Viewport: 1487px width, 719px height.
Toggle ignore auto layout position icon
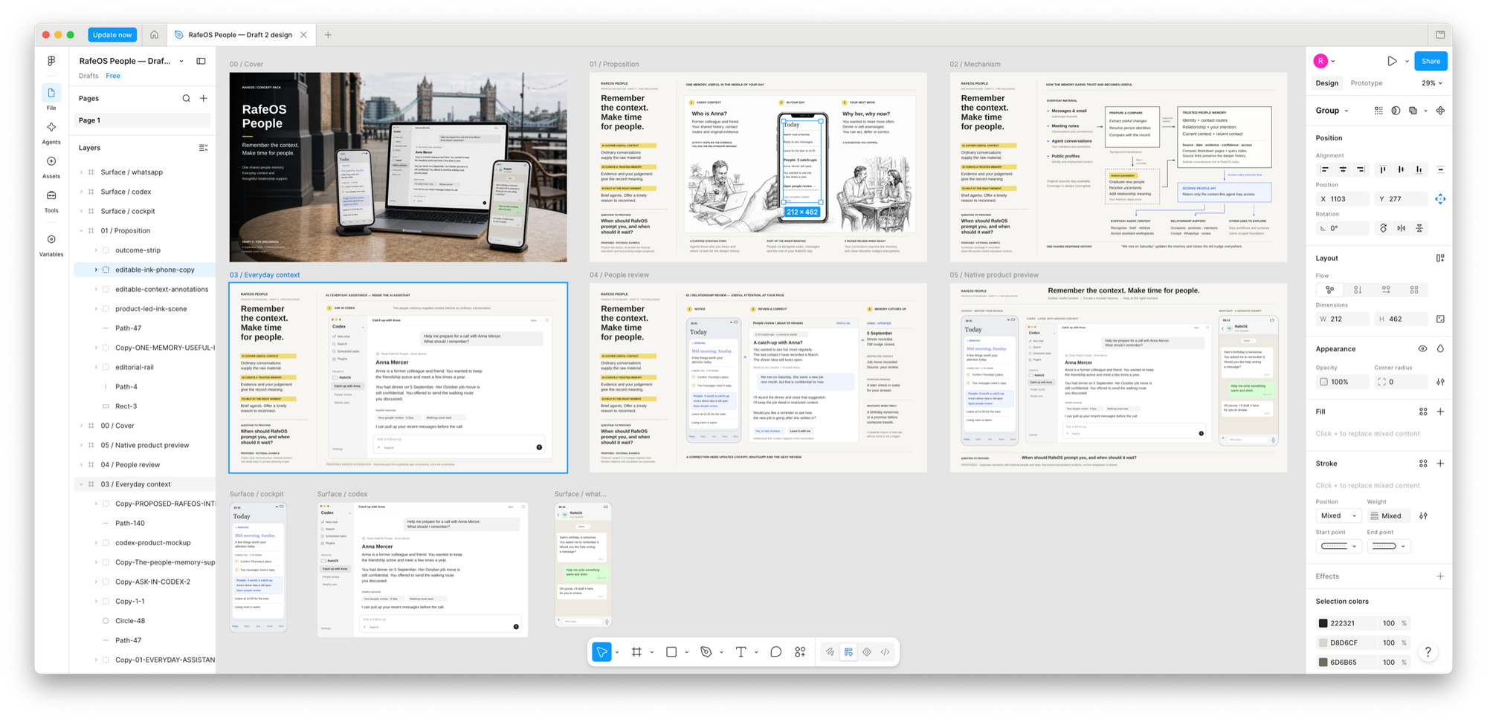[x=1440, y=199]
